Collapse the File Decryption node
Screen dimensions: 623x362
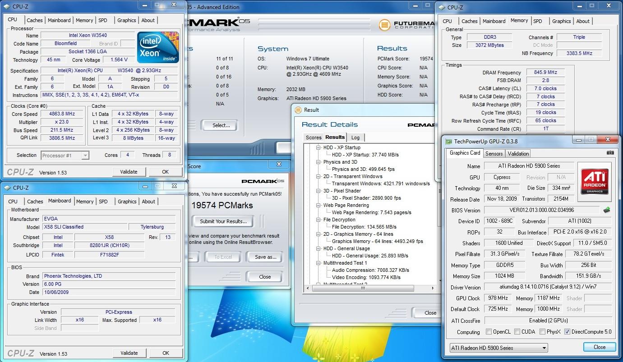tap(318, 220)
